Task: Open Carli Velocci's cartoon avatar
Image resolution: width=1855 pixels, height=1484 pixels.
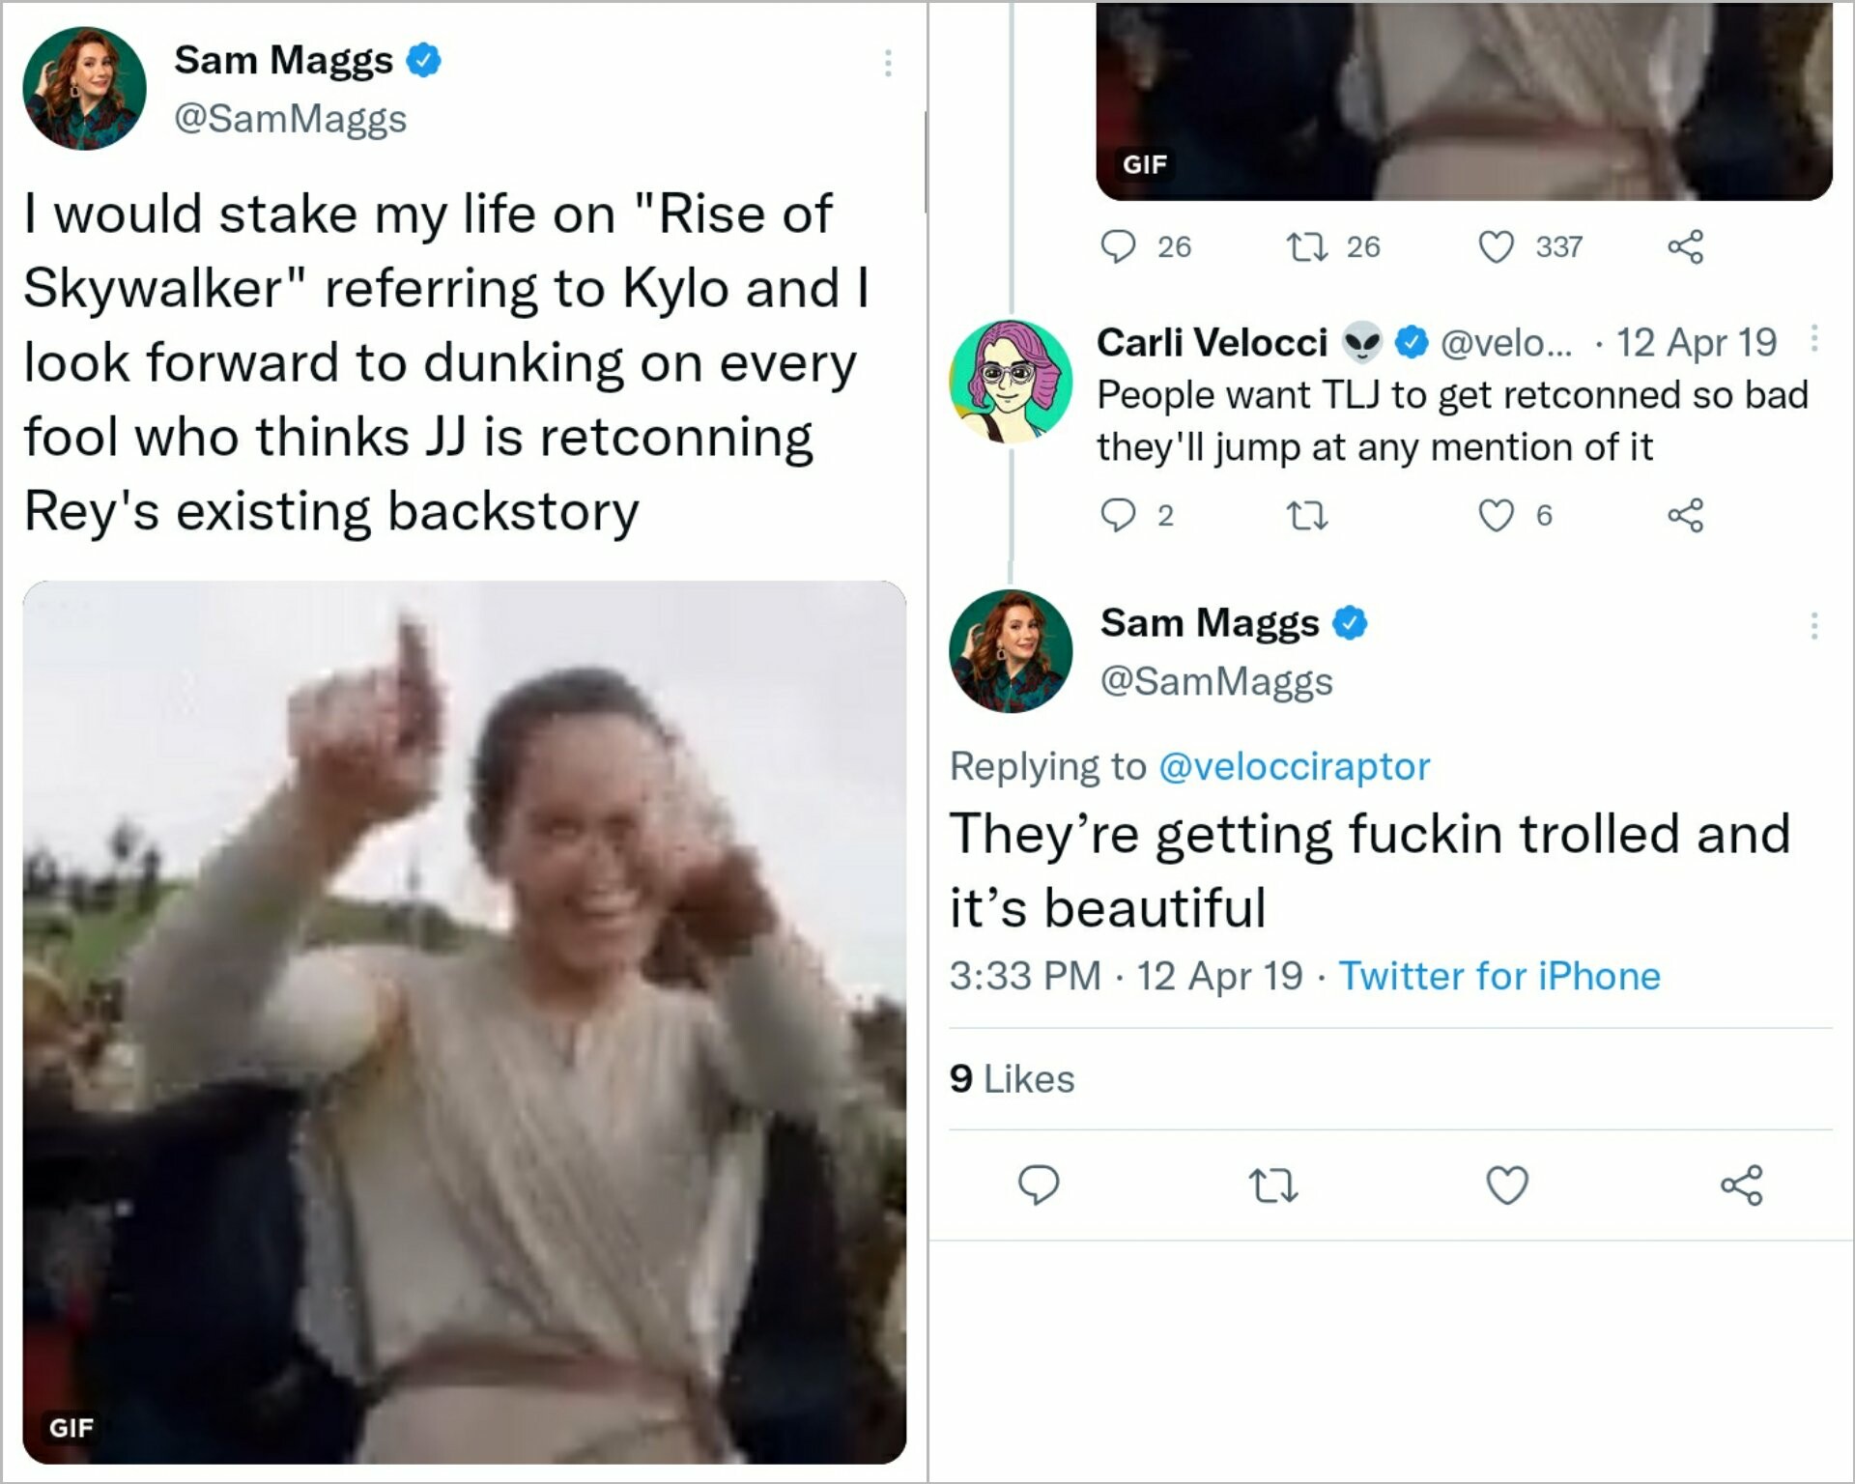Action: [x=1011, y=383]
